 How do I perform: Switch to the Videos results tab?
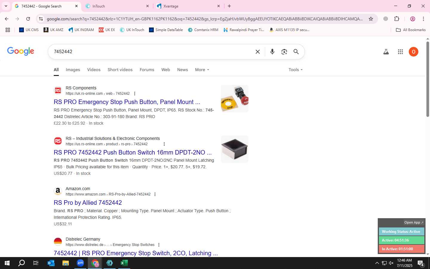coord(94,70)
